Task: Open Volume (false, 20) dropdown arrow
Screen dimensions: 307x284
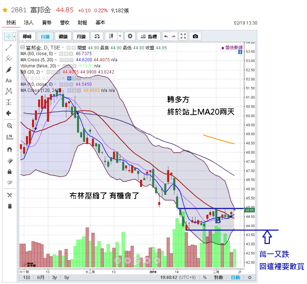Action: 59,66
